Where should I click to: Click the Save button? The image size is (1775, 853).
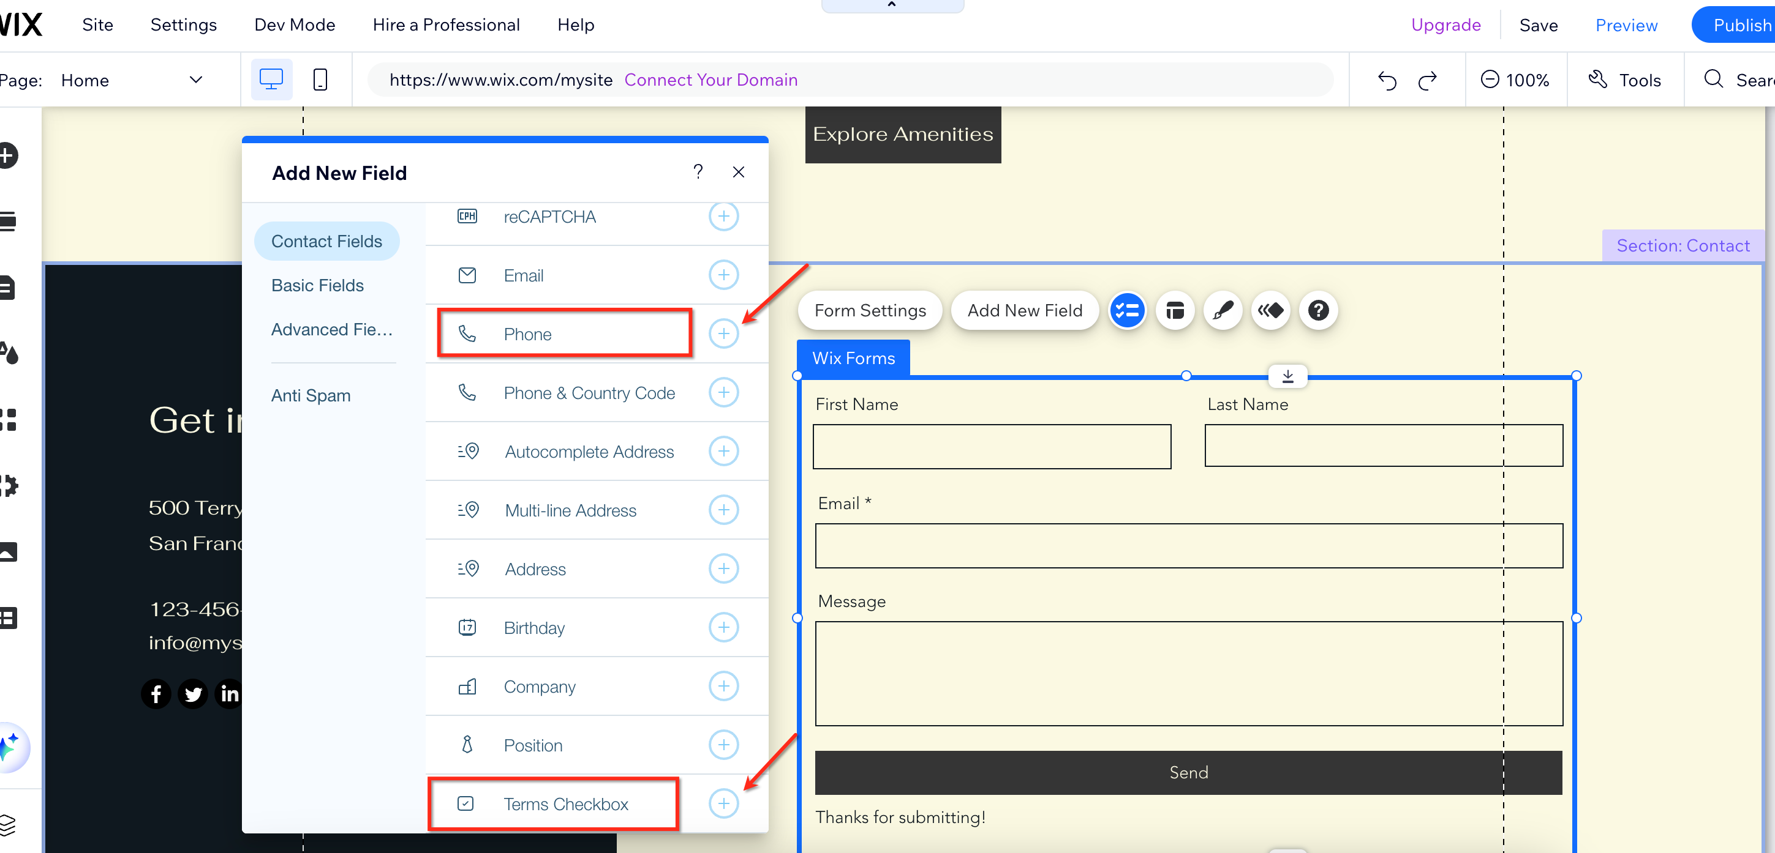tap(1538, 26)
